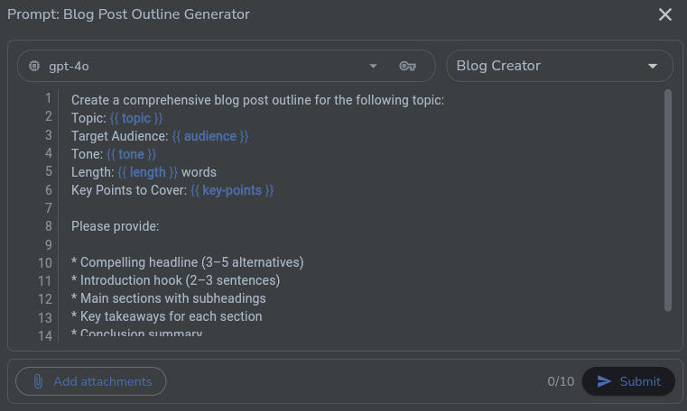The image size is (687, 411).
Task: Click the editor vertical scrollbar
Action: pos(668,200)
